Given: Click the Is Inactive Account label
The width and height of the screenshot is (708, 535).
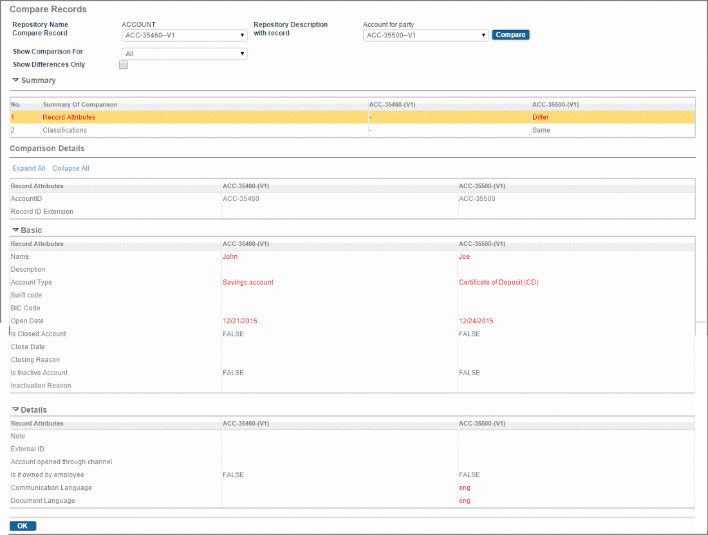Looking at the screenshot, I should 39,373.
